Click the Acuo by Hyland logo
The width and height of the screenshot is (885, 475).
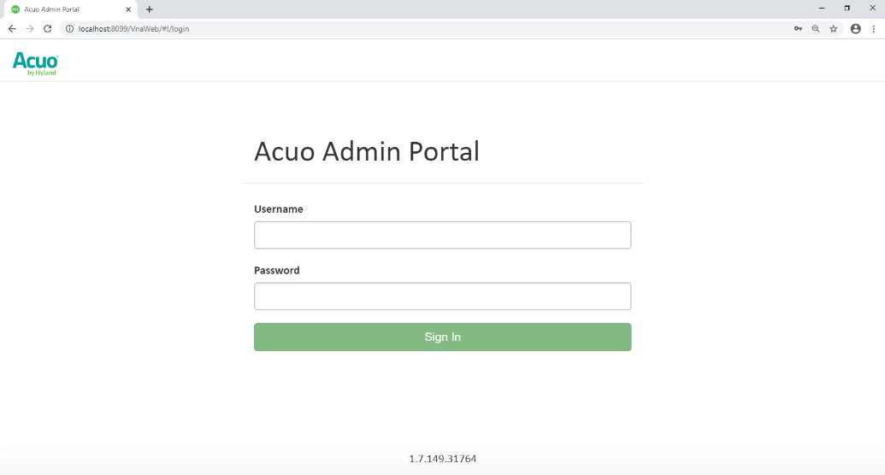[x=36, y=63]
